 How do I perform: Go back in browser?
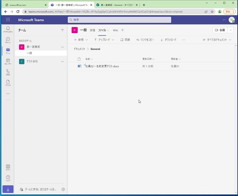point(6,12)
